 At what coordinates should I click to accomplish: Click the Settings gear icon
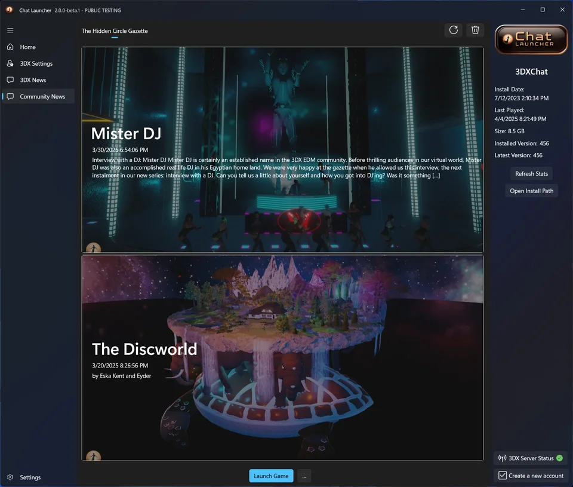[x=10, y=477]
